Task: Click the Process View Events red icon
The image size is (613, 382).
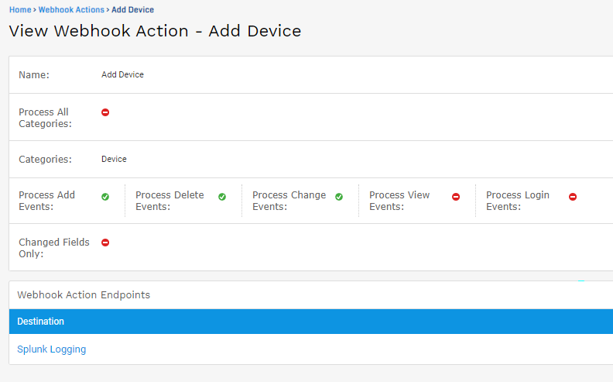Action: tap(456, 197)
